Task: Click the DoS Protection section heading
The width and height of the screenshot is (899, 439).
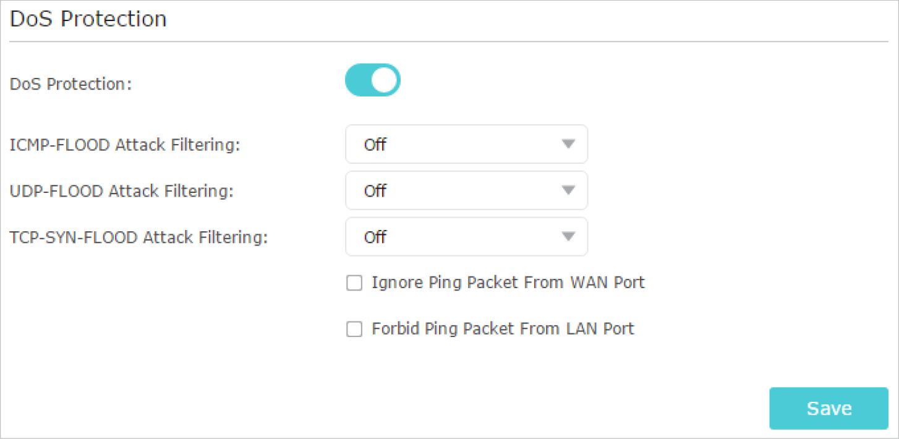Action: click(x=88, y=19)
